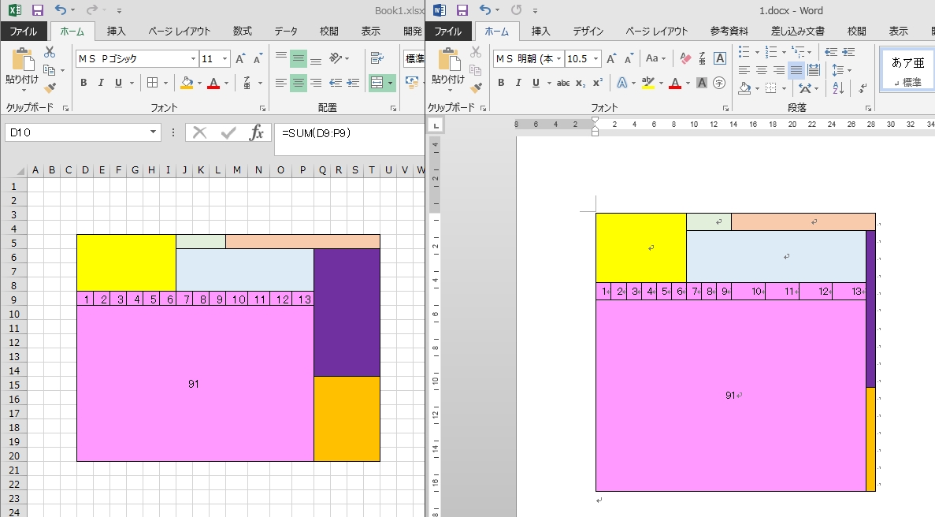
Task: Open Word font name dropdown MS 明朝
Action: click(558, 58)
